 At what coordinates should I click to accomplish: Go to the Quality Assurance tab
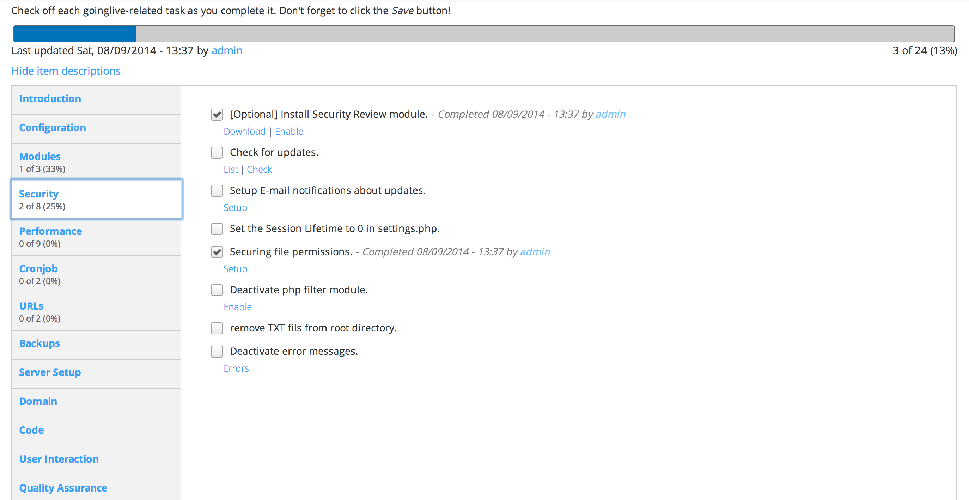coord(63,488)
